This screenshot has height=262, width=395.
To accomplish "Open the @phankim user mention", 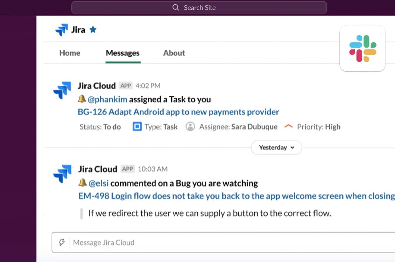I will click(107, 99).
